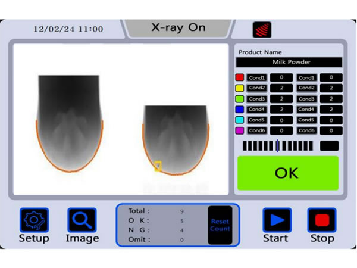Click the right Cond1 value field
The width and height of the screenshot is (357, 268).
[x=331, y=77]
